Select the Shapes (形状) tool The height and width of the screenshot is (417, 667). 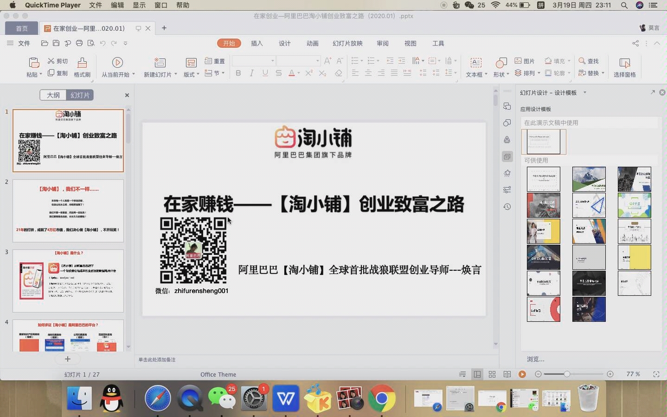coord(500,66)
